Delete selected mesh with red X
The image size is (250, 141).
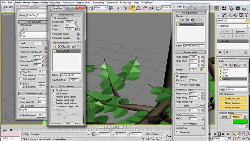point(183,20)
